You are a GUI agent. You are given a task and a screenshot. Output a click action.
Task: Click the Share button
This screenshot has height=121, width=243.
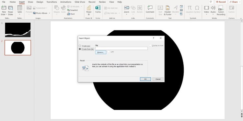click(234, 2)
